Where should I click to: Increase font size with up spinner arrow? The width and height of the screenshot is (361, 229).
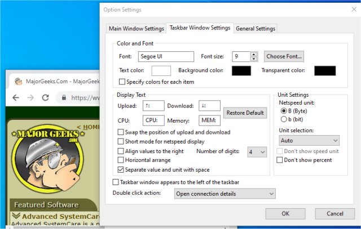click(x=254, y=55)
